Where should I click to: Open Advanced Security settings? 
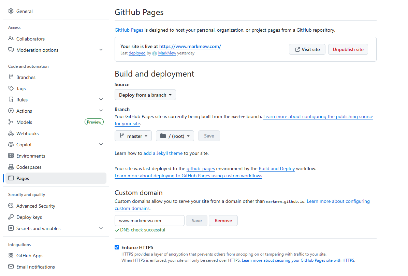pos(56,206)
